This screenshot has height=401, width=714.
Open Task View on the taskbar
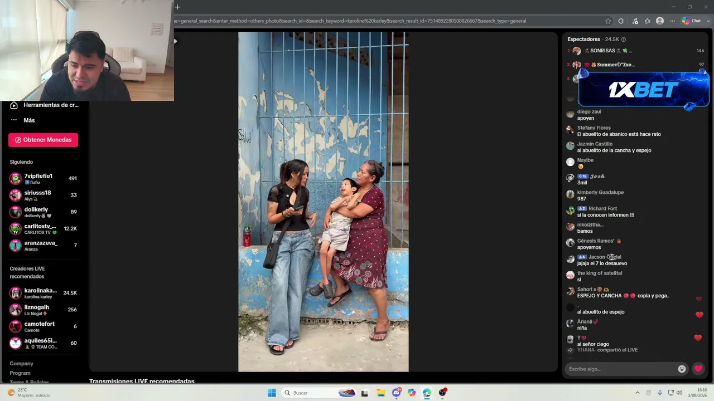[x=365, y=393]
